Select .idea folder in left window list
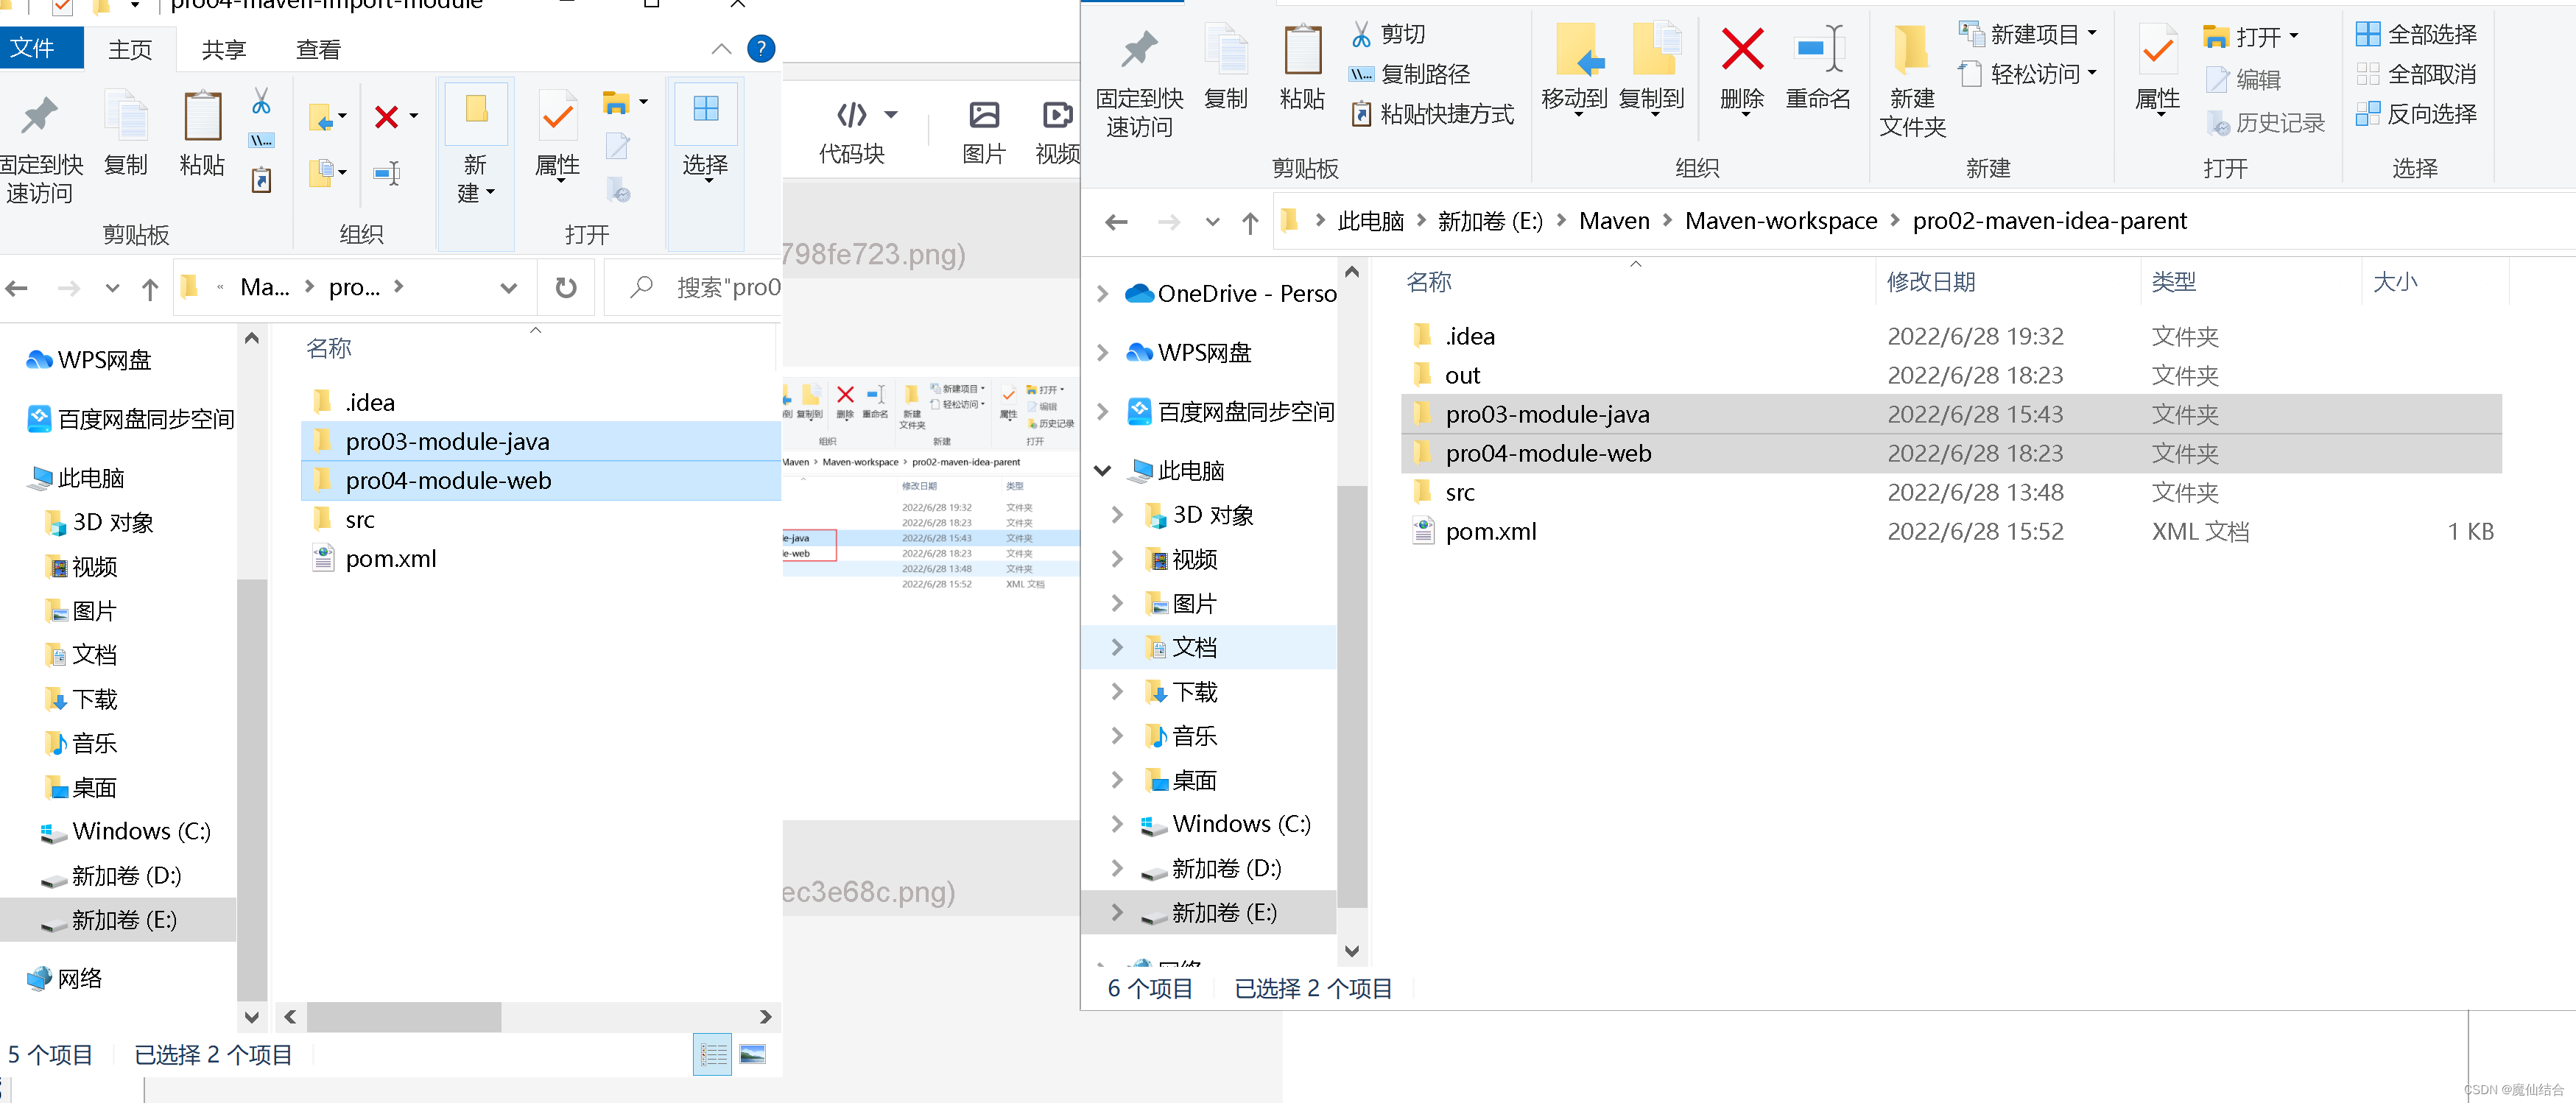This screenshot has height=1103, width=2576. point(541,402)
